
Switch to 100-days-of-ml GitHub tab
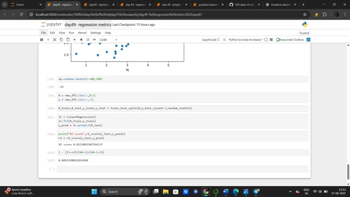[245, 5]
